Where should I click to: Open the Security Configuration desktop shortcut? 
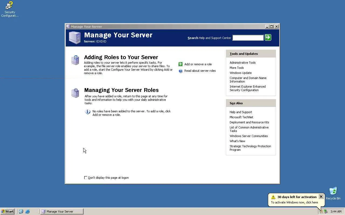click(10, 9)
